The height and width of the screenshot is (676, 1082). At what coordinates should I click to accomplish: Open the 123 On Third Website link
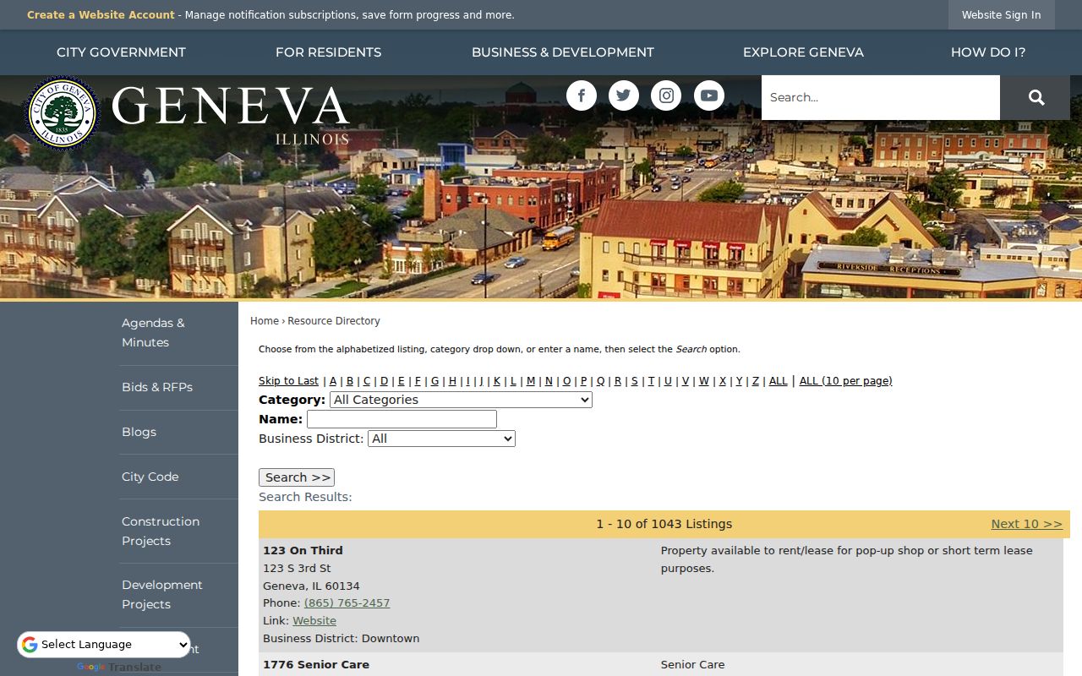(314, 621)
